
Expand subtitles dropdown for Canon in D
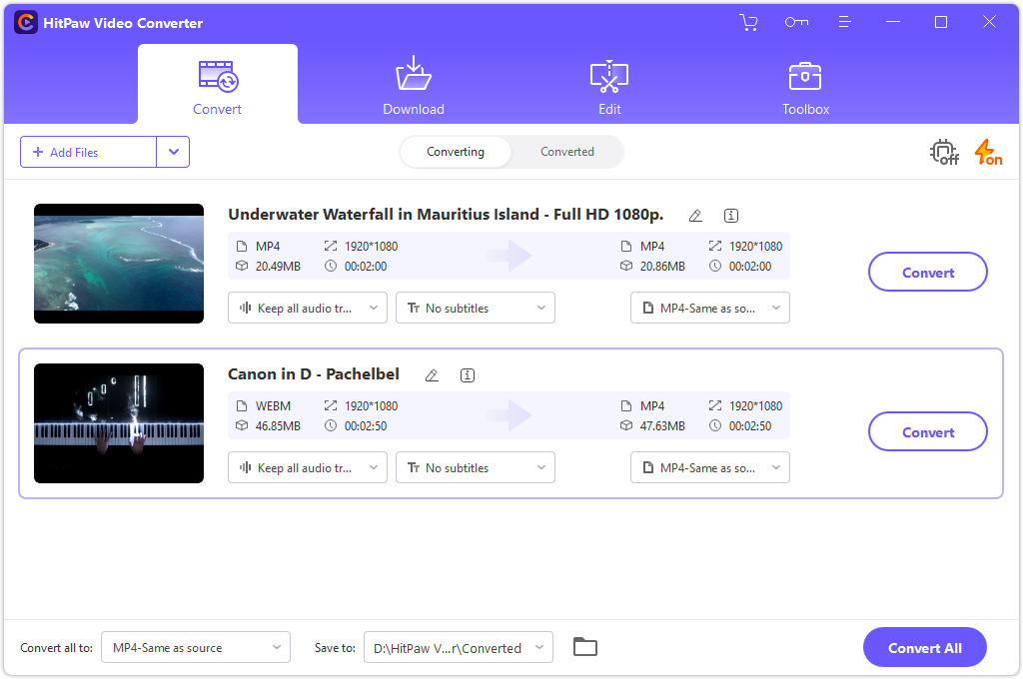(476, 467)
